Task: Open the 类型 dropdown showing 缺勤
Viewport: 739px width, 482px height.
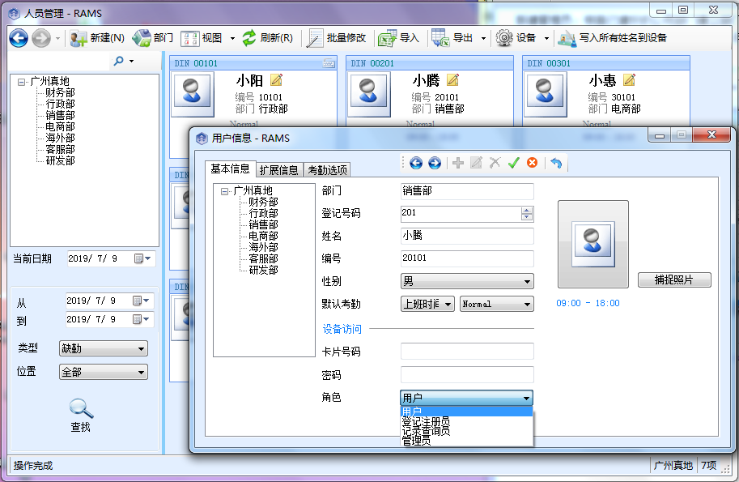Action: (104, 348)
